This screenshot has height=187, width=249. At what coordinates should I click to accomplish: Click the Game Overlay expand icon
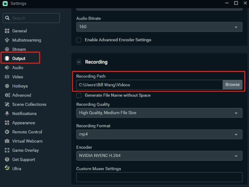[7, 150]
